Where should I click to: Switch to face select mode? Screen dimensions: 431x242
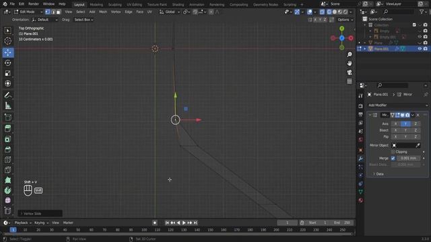59,12
